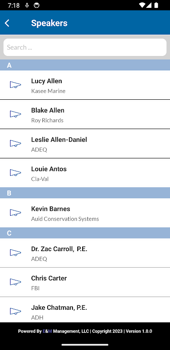View Louie Antos from Cla-Val

pyautogui.click(x=85, y=173)
